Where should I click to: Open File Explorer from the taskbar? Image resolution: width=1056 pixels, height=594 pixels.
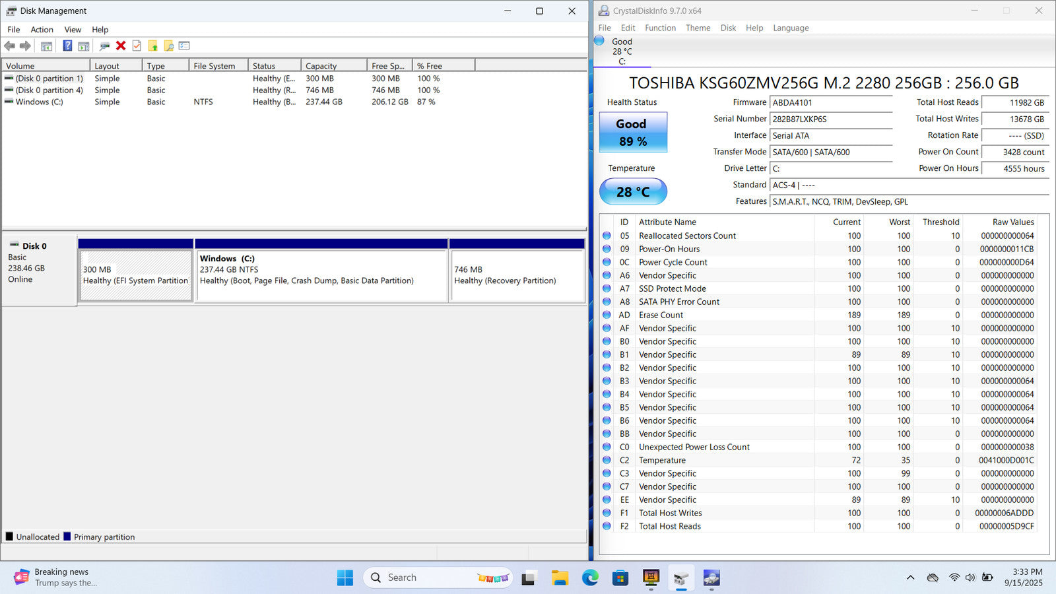click(x=560, y=578)
